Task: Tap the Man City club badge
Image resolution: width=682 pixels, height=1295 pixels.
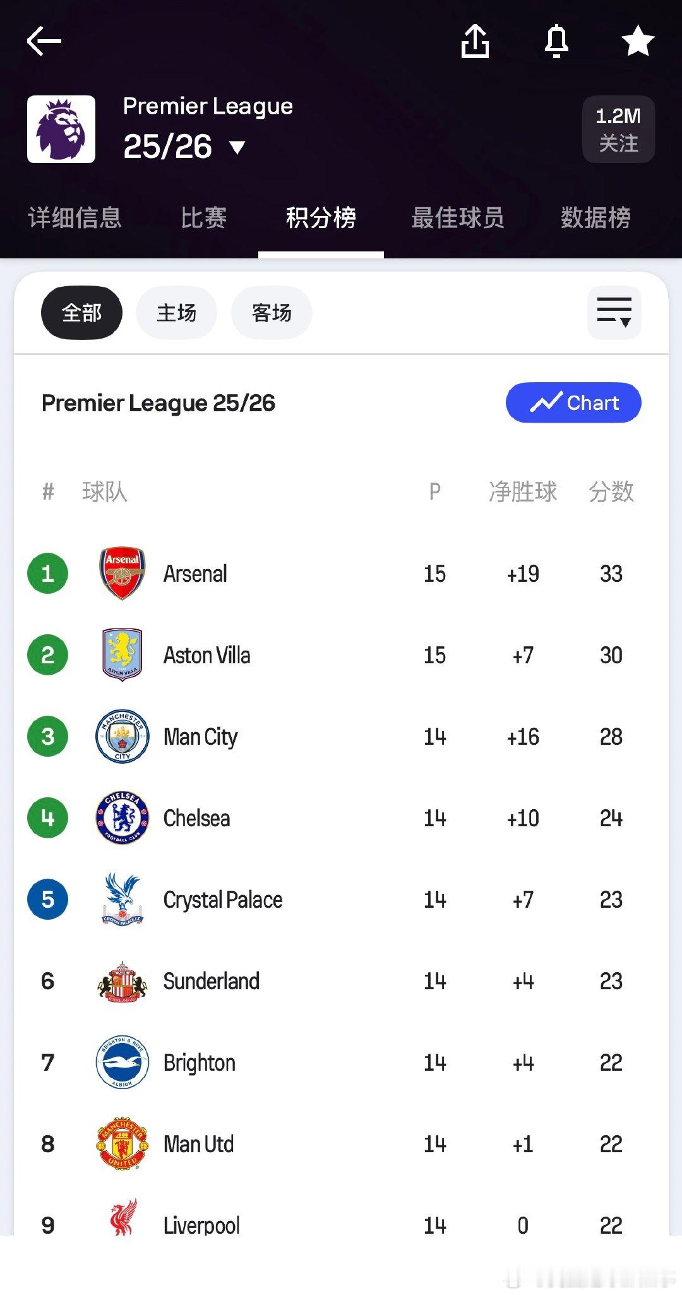Action: pyautogui.click(x=123, y=737)
